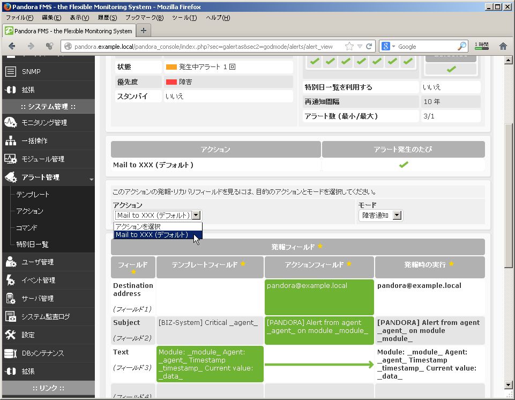
Task: Open search engine selector dropdown
Action: click(393, 46)
